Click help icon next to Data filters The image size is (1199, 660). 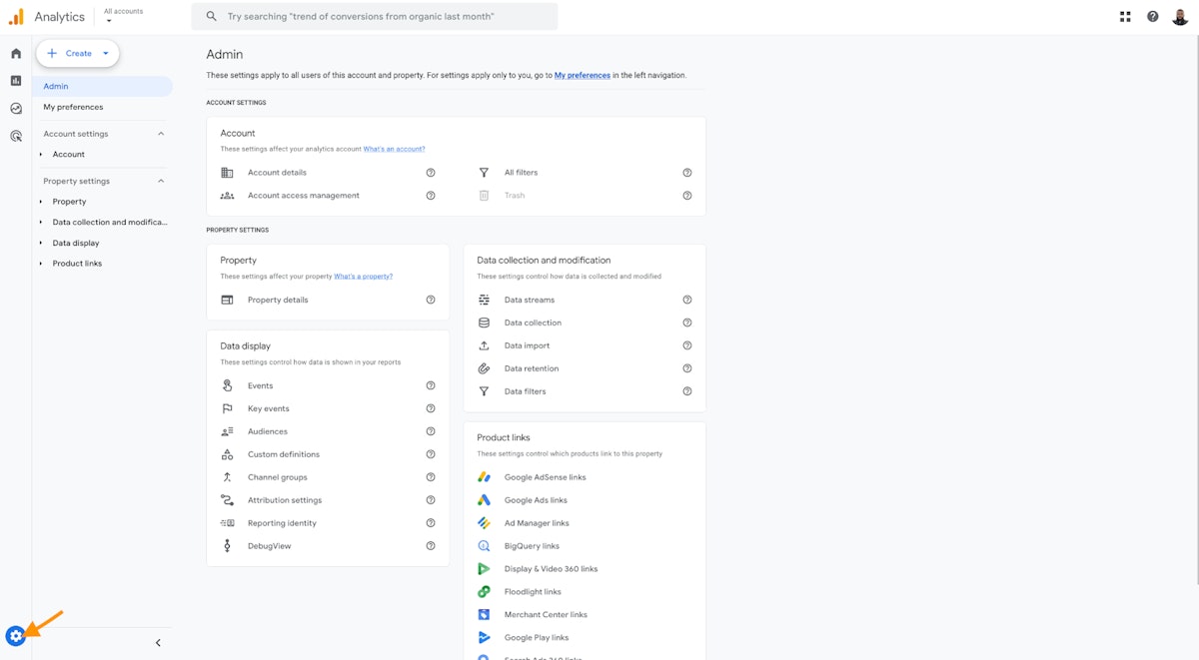click(x=687, y=391)
